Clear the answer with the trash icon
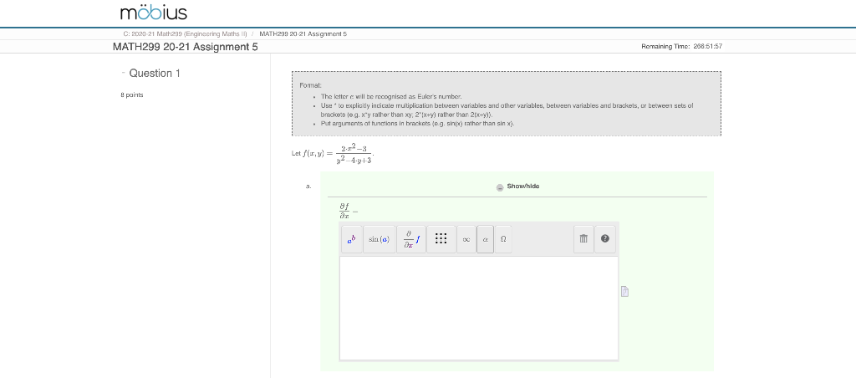Viewport: 856px width, 378px height. [x=583, y=239]
